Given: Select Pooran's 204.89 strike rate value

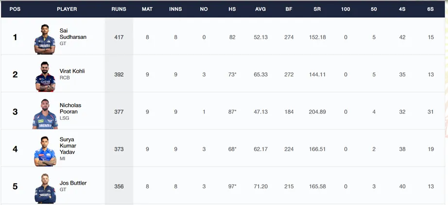Looking at the screenshot, I should [317, 112].
